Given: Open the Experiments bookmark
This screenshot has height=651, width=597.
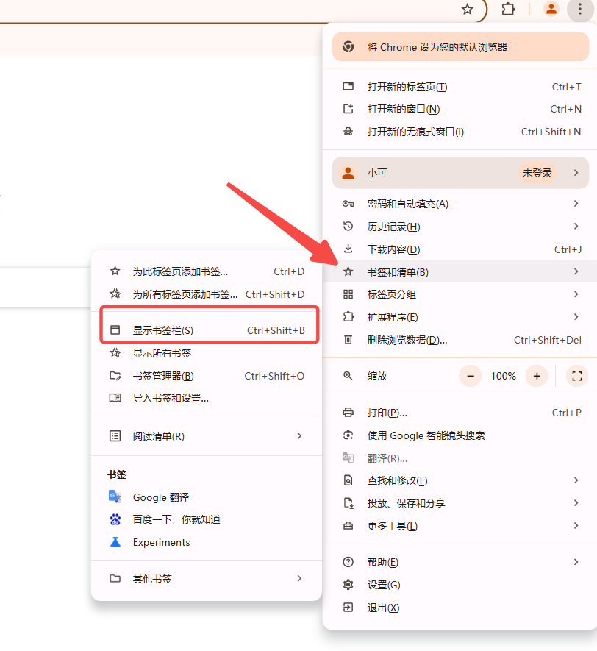Looking at the screenshot, I should click(x=207, y=542).
